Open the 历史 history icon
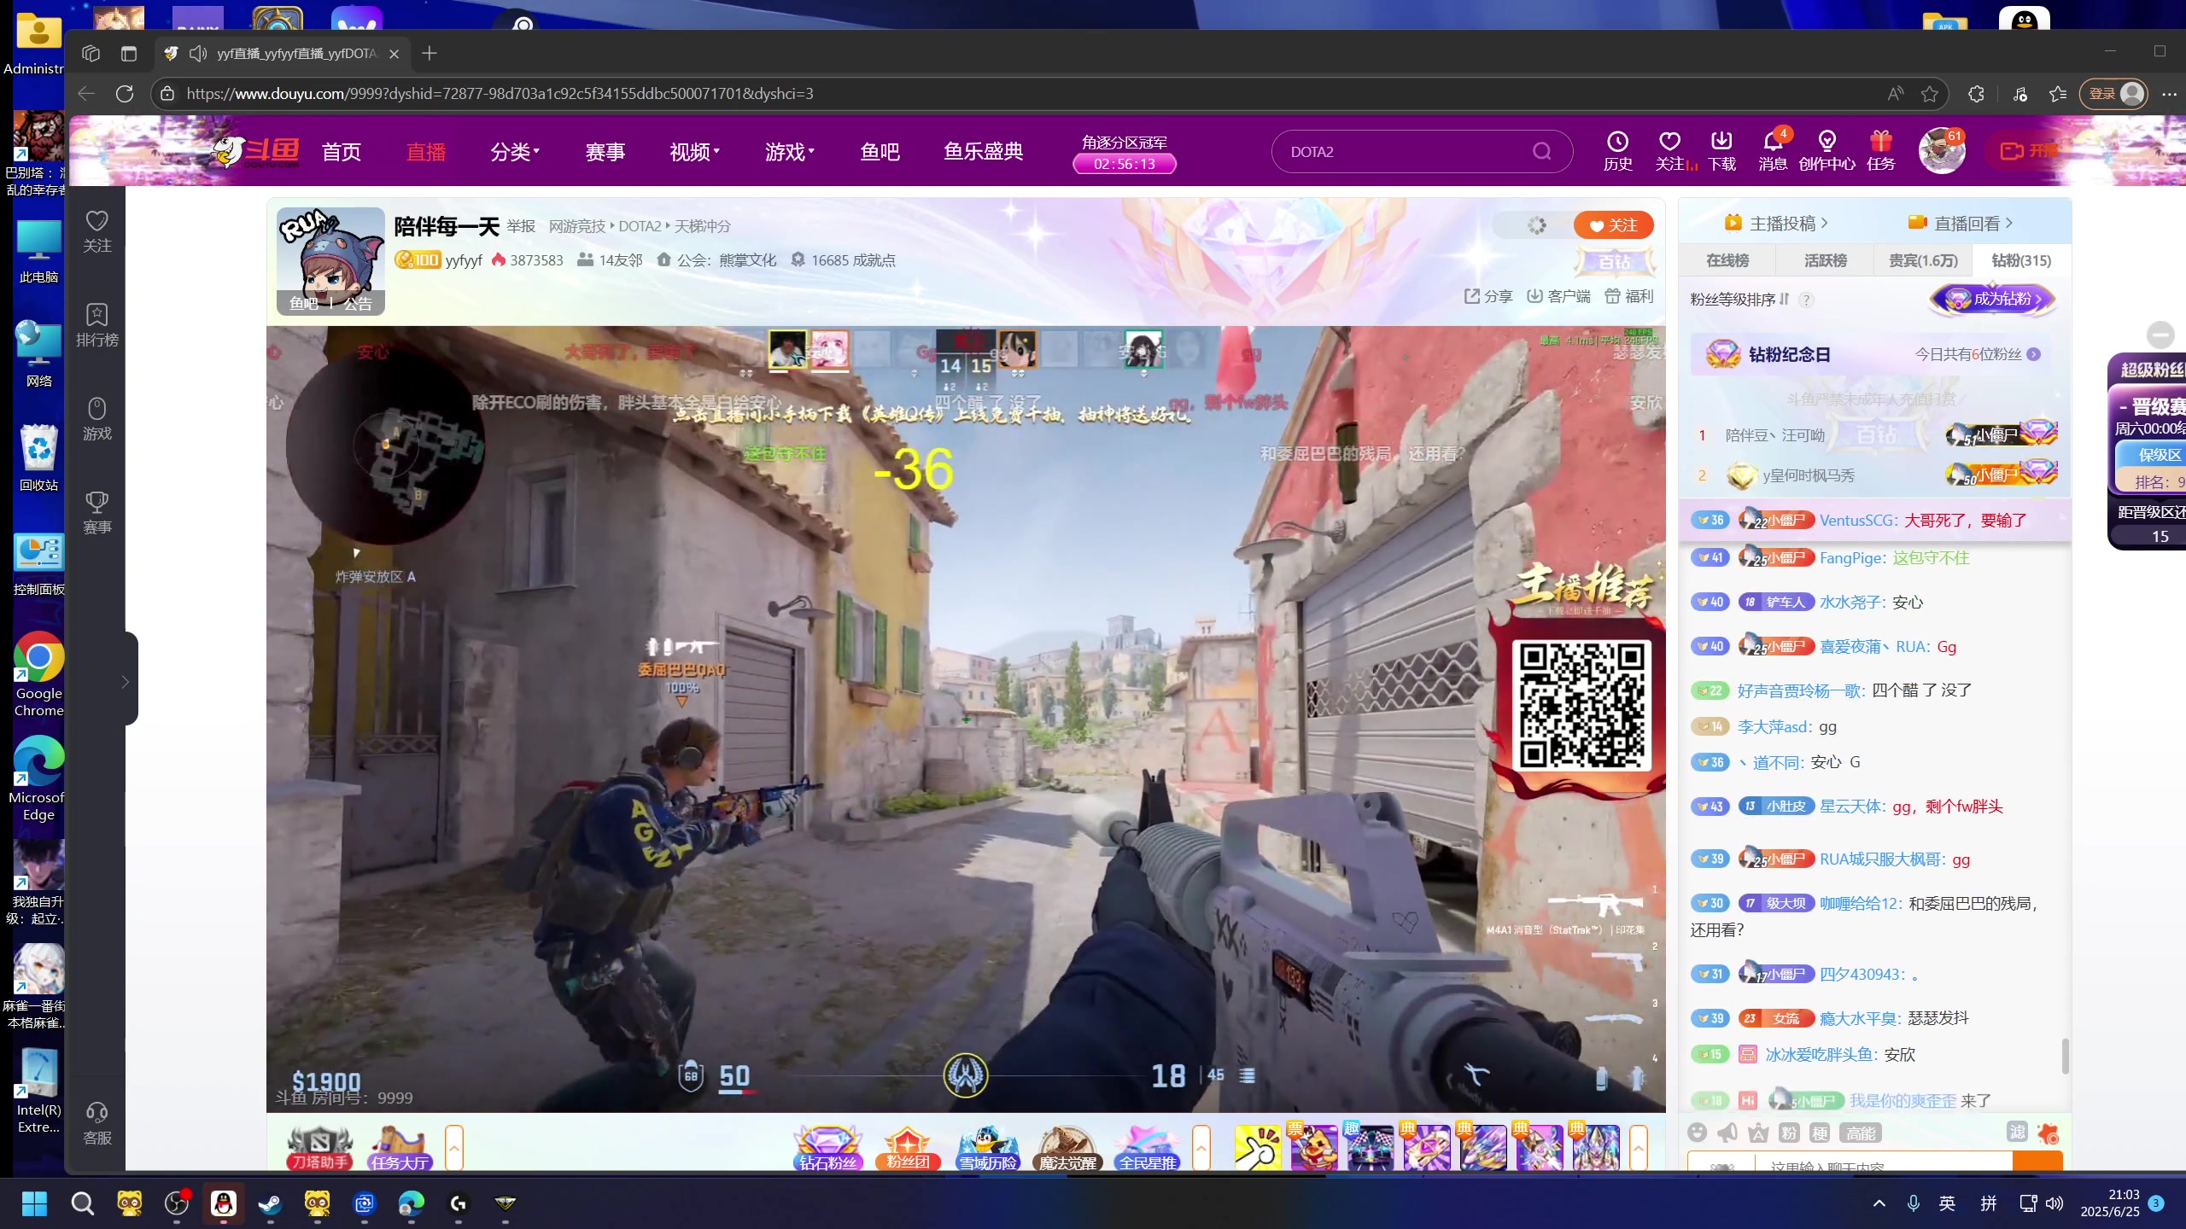 [1617, 150]
